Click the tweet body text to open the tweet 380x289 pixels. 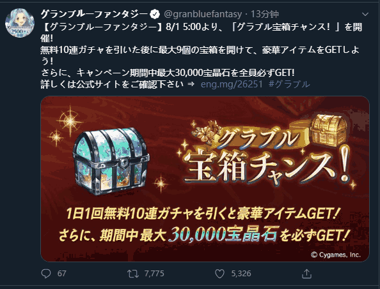[x=201, y=56]
